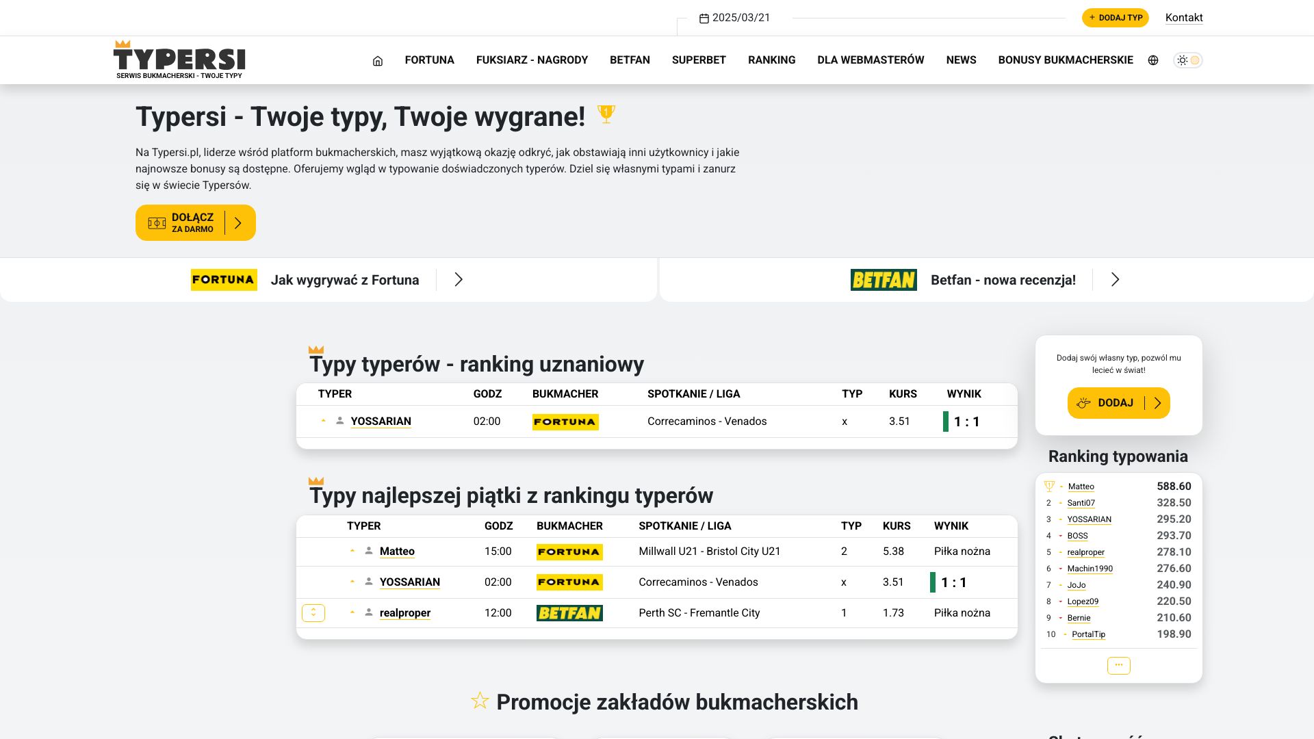
Task: Open Bernie in Ranking typowania list
Action: click(x=1079, y=618)
